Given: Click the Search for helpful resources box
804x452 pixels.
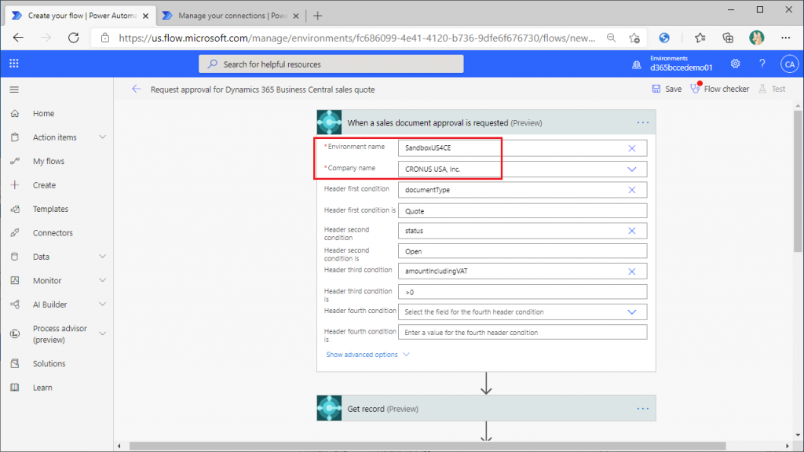Looking at the screenshot, I should tap(331, 64).
